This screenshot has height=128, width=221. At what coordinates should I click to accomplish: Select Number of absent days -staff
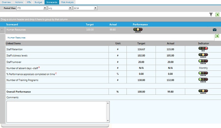tap(22, 68)
